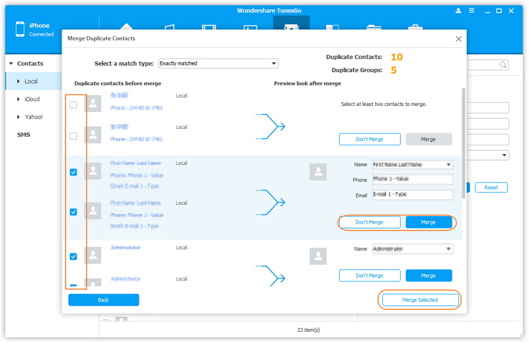Check the second unchecked contact checkbox
529x343 pixels.
point(73,136)
